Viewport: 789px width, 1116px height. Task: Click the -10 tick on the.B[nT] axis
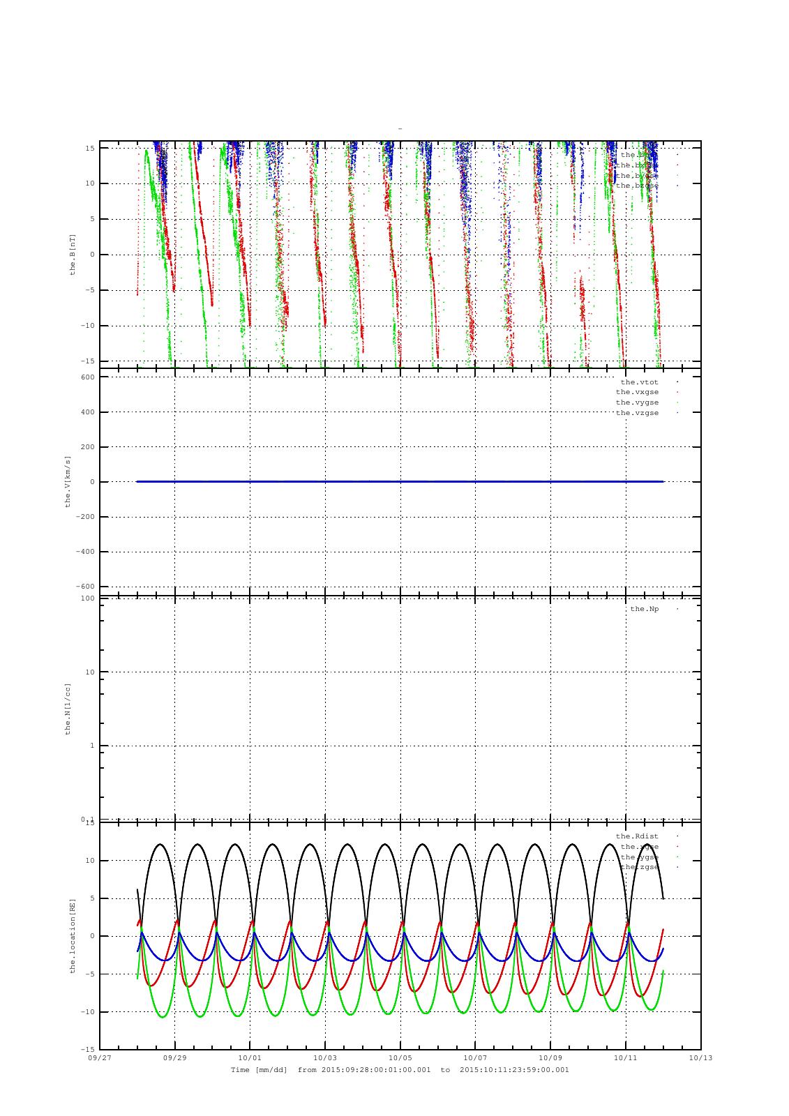tap(87, 326)
